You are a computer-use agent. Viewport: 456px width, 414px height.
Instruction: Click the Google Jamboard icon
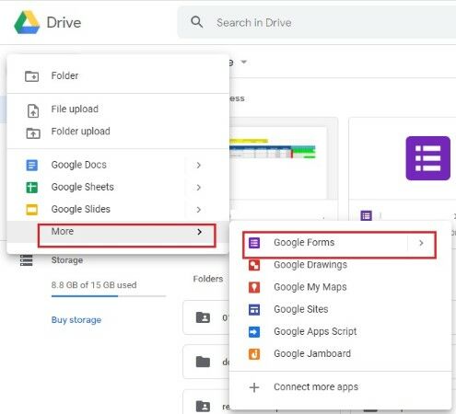pos(254,354)
